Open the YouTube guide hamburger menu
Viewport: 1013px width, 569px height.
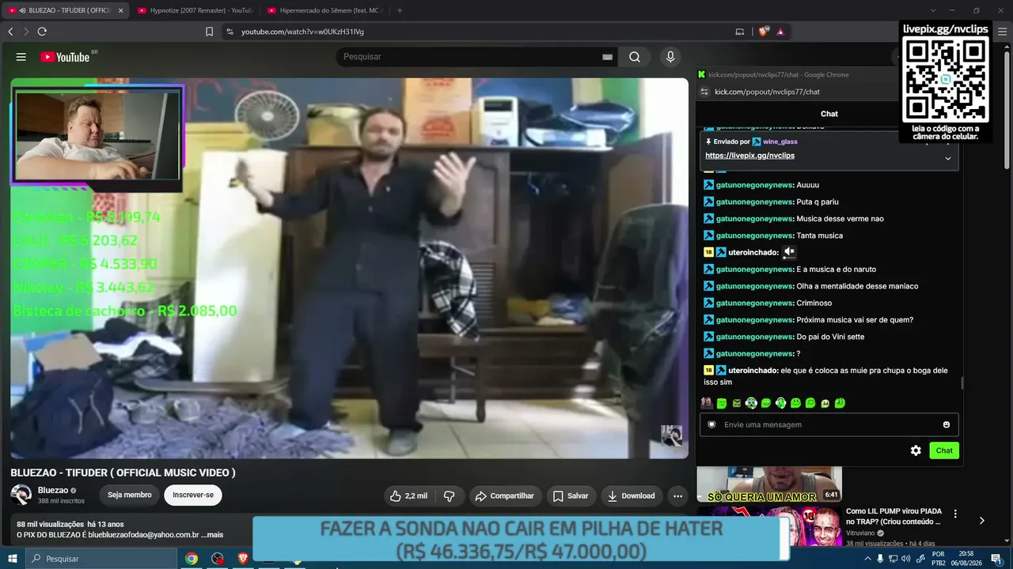21,57
